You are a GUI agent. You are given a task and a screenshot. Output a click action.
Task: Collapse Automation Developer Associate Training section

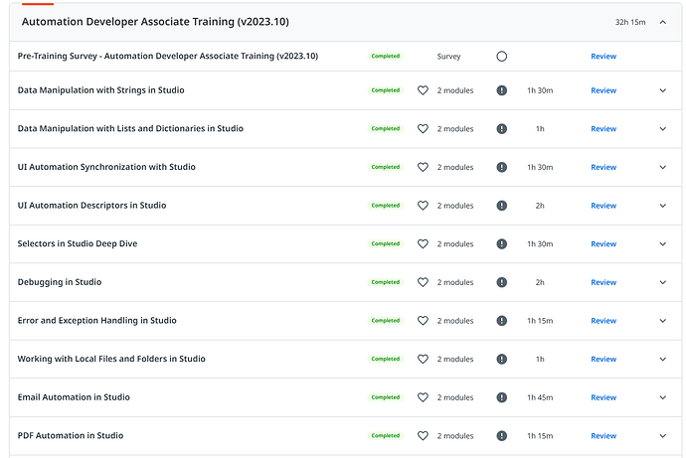(x=663, y=22)
